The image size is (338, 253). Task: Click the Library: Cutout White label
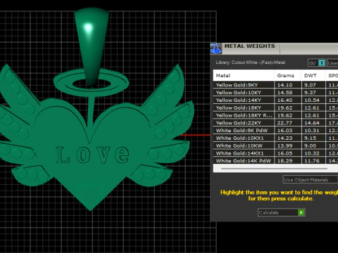click(x=251, y=63)
